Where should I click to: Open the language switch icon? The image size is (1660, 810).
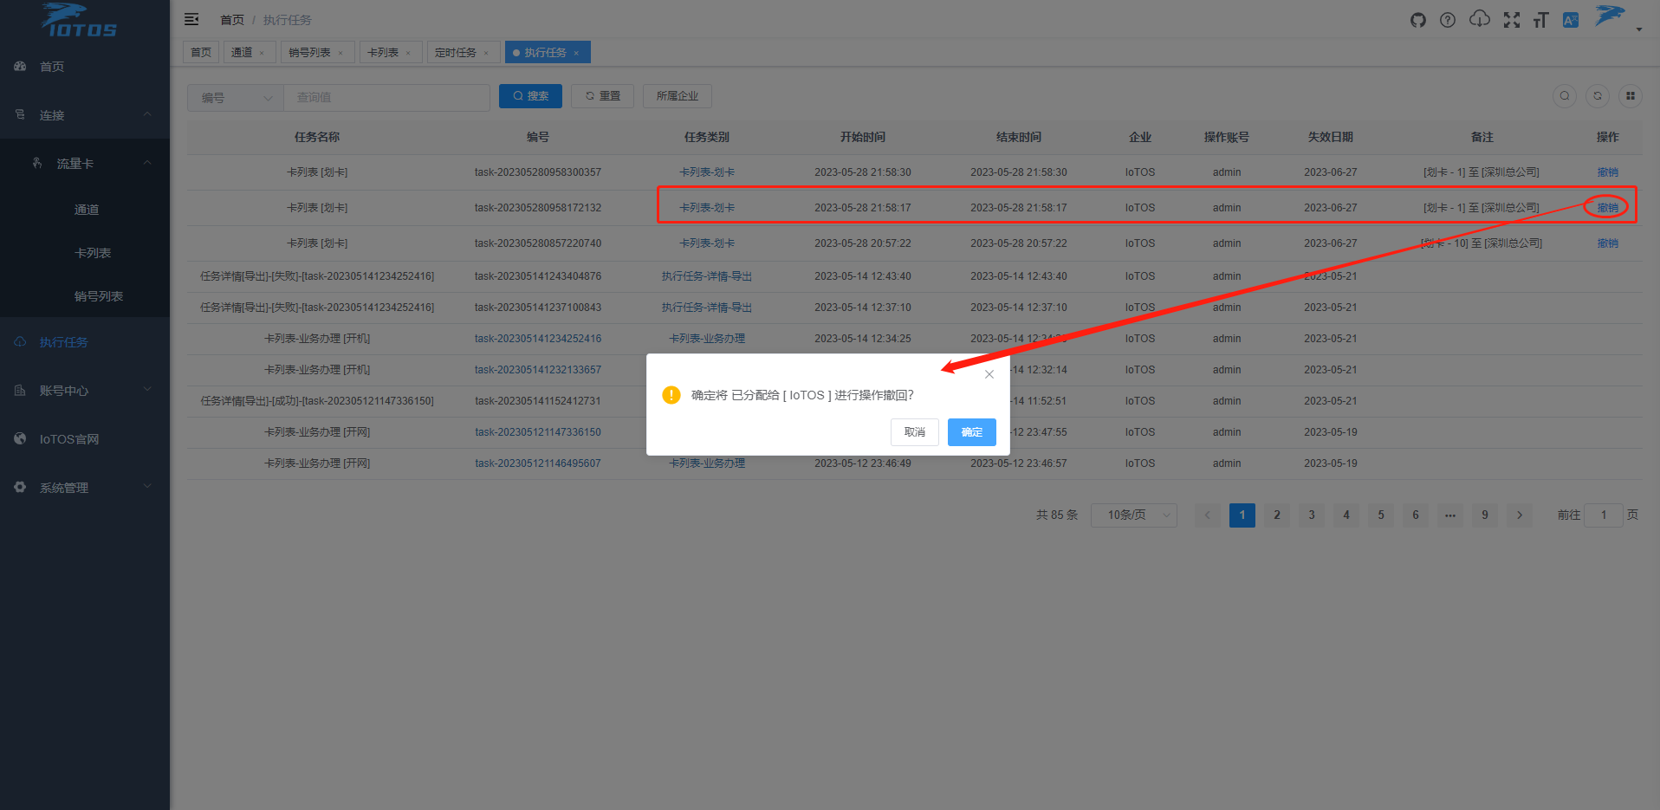tap(1571, 20)
